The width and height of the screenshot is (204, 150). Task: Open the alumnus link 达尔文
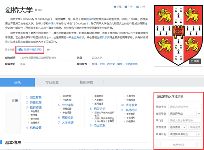point(111,64)
